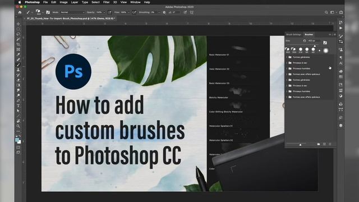This screenshot has width=359, height=202.
Task: Open the Photoshop application menu
Action: (x=32, y=2)
